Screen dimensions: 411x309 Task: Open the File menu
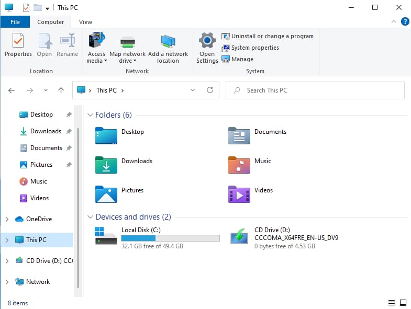[x=15, y=22]
